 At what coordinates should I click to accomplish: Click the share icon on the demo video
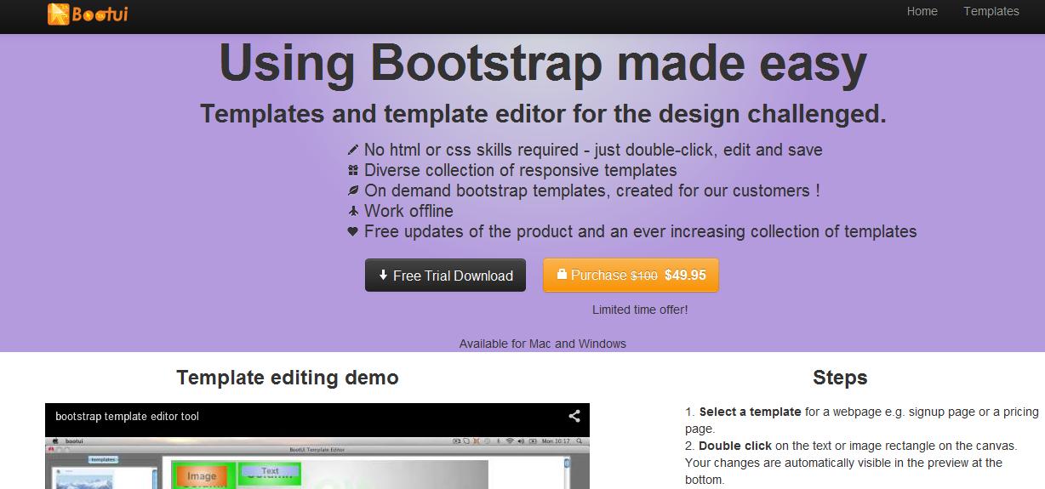click(x=574, y=416)
